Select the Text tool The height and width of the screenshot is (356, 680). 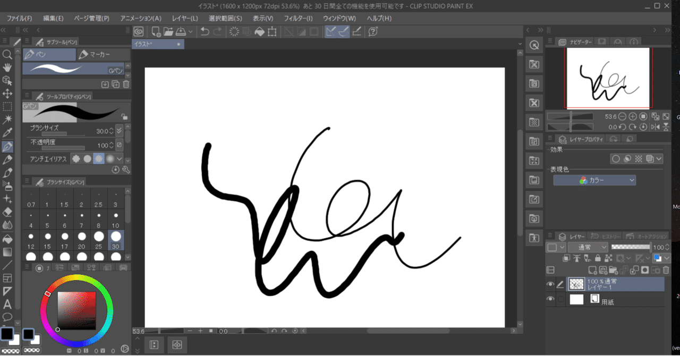click(7, 305)
